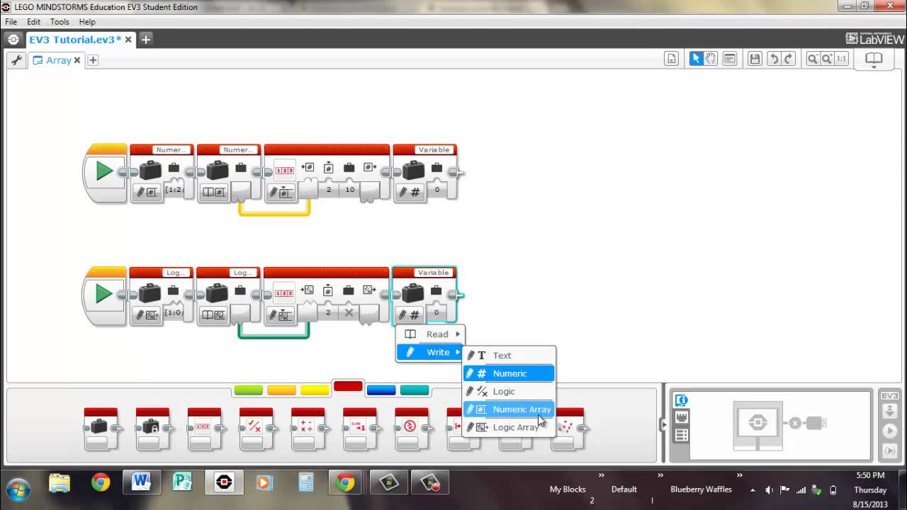Open the File menu
Viewport: 907px width, 510px height.
click(x=11, y=22)
